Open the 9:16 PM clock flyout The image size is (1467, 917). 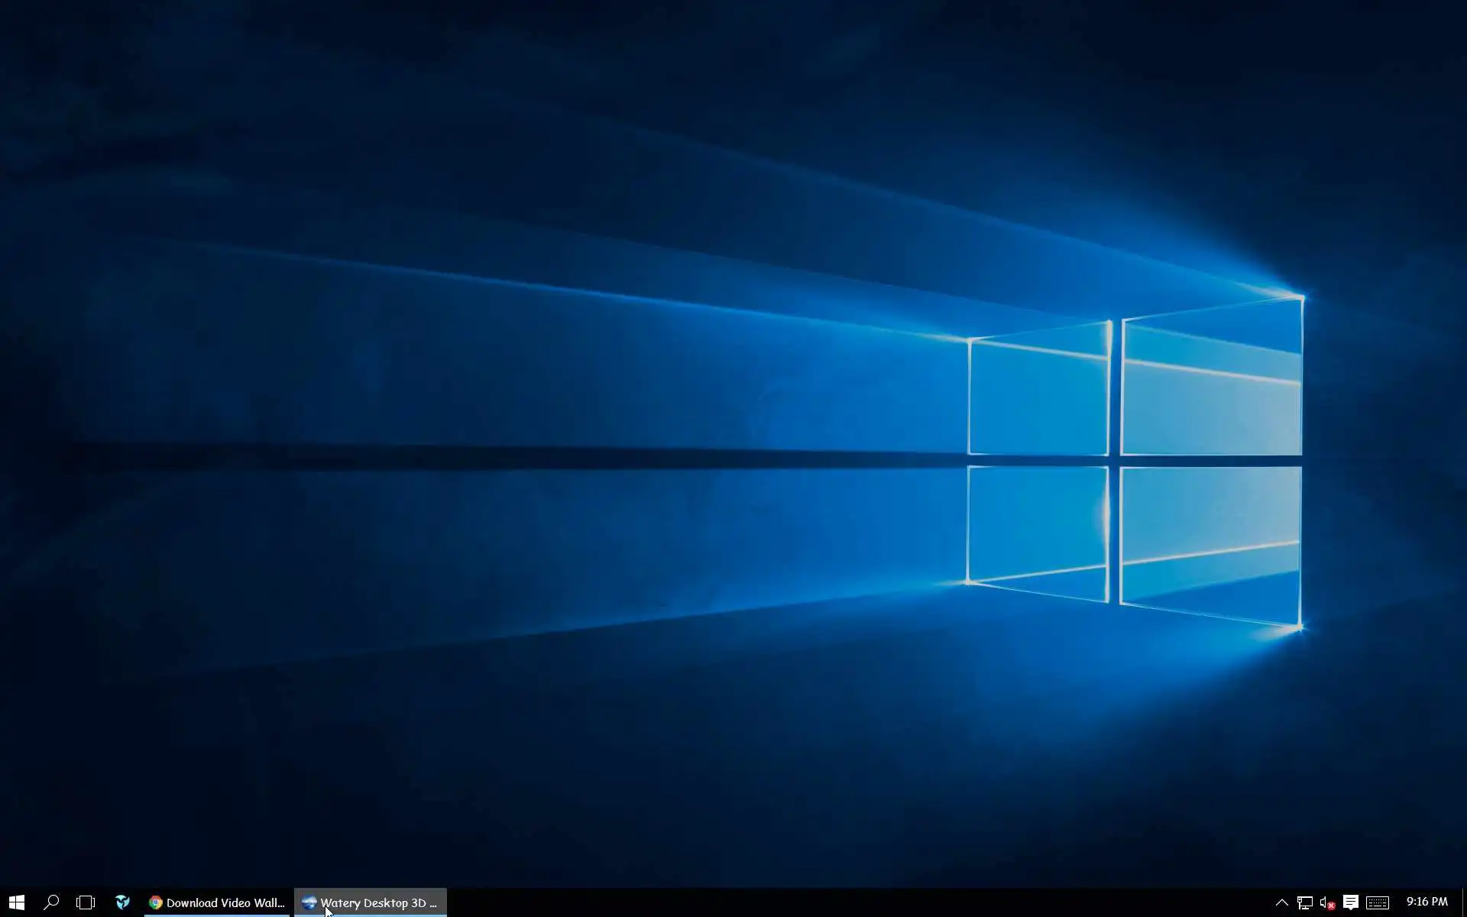point(1427,902)
